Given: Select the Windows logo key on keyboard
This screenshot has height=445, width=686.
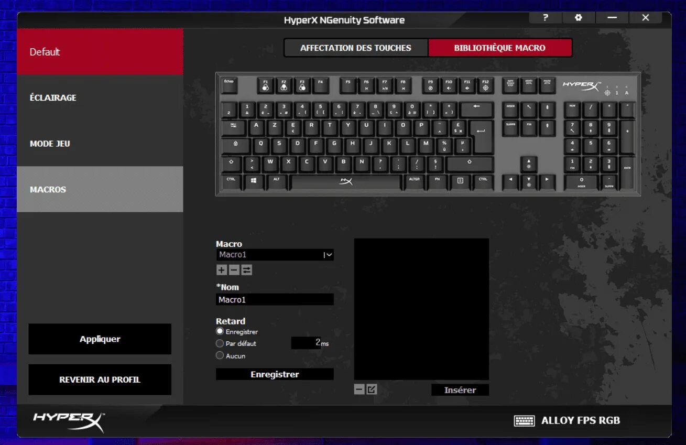Looking at the screenshot, I should click(x=254, y=181).
